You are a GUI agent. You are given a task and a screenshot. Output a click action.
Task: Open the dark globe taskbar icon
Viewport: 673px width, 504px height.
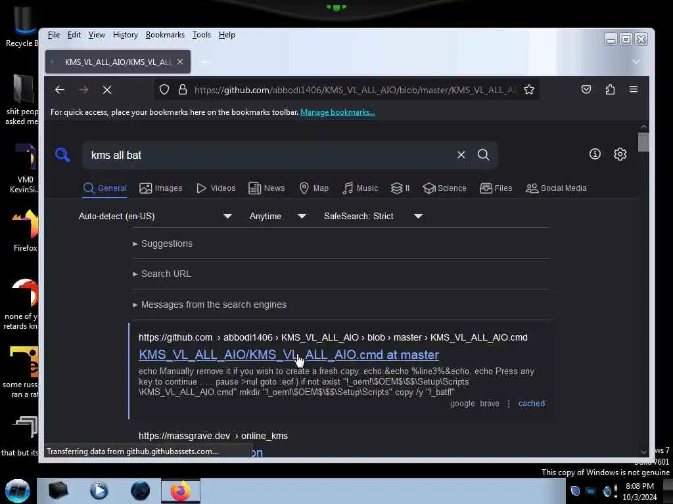click(141, 491)
